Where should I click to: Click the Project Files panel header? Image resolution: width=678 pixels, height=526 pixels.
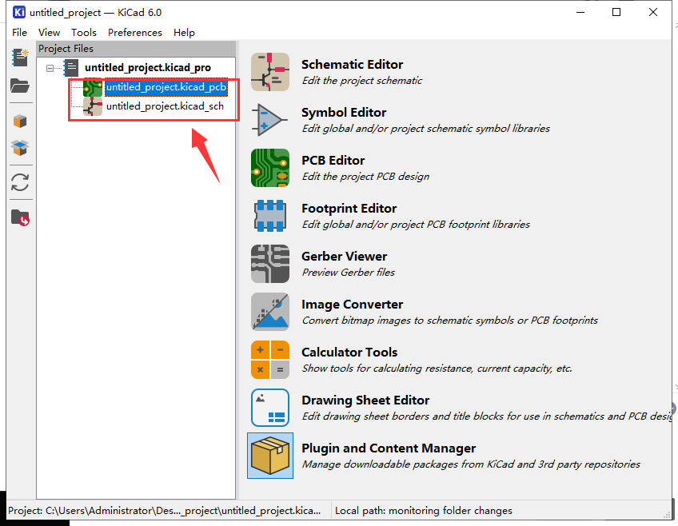tap(137, 49)
